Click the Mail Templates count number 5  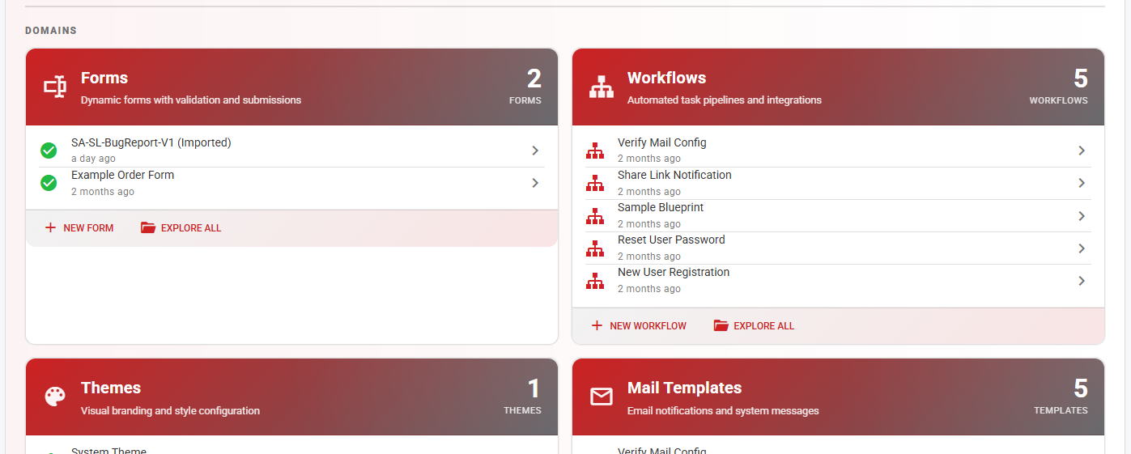point(1081,388)
